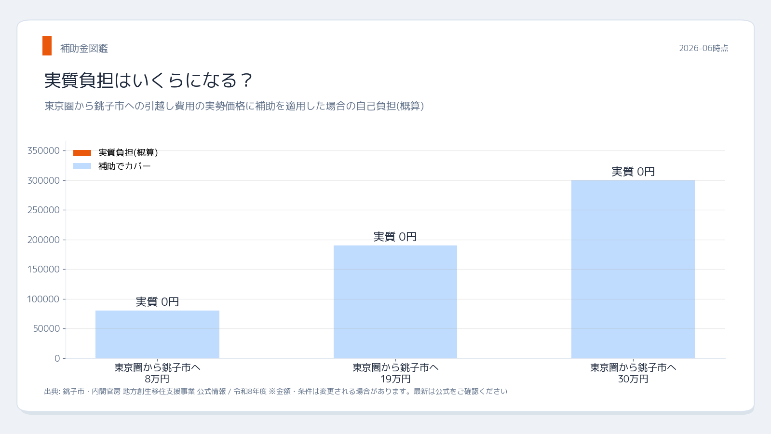Click the 実質 0円 label above the 8万円 bar

[x=157, y=302]
